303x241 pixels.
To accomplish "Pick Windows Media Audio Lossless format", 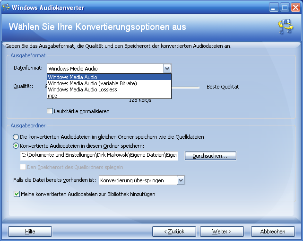I will coord(82,89).
